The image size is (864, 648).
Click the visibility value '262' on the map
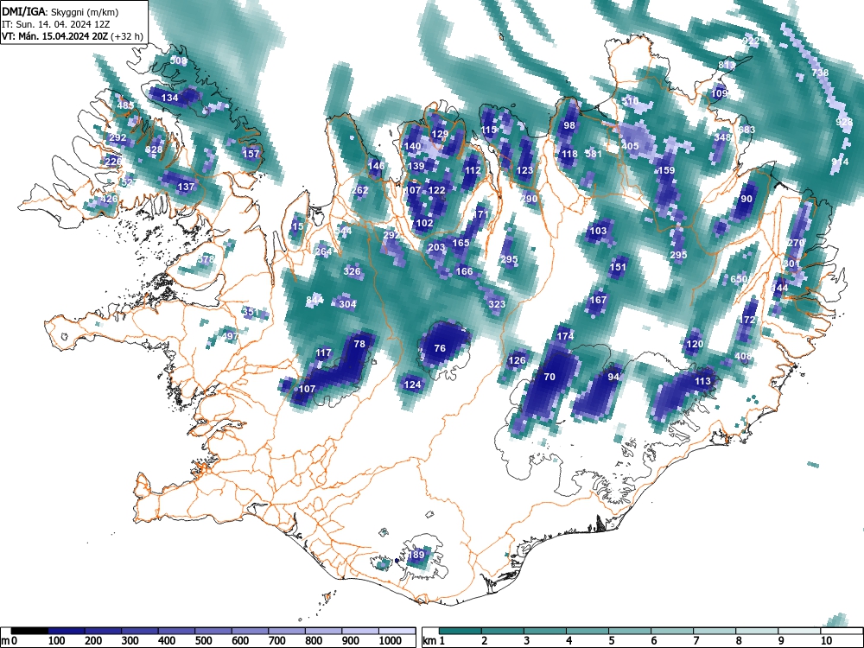click(359, 190)
